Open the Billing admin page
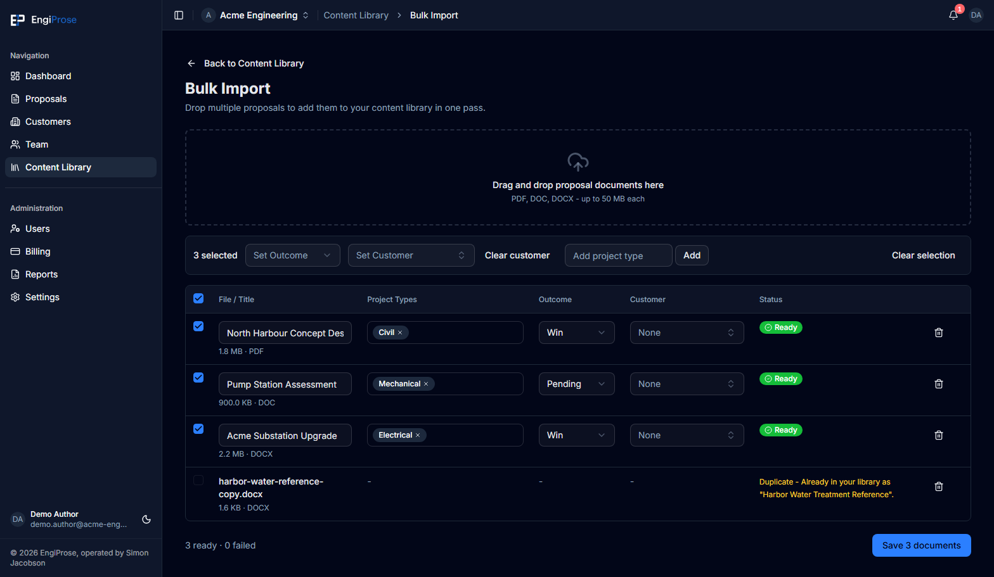994x577 pixels. [x=81, y=251]
